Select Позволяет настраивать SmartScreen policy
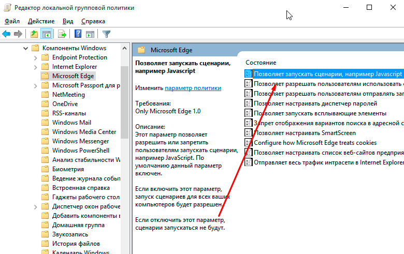 (305, 133)
